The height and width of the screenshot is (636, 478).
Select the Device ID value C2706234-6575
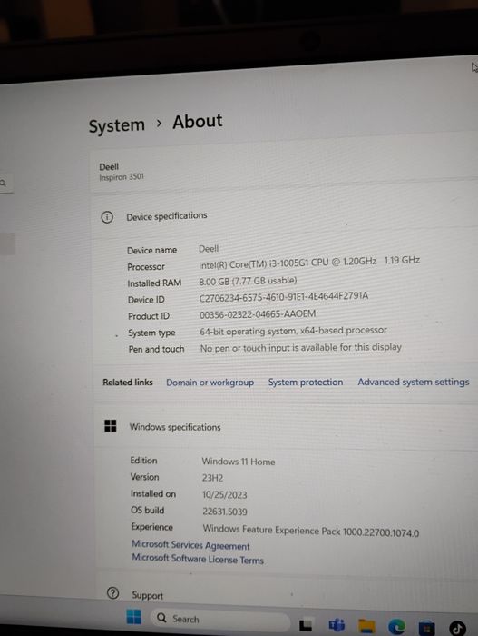[x=284, y=296]
